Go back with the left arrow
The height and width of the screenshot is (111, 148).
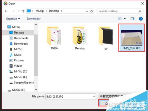pyautogui.click(x=6, y=11)
